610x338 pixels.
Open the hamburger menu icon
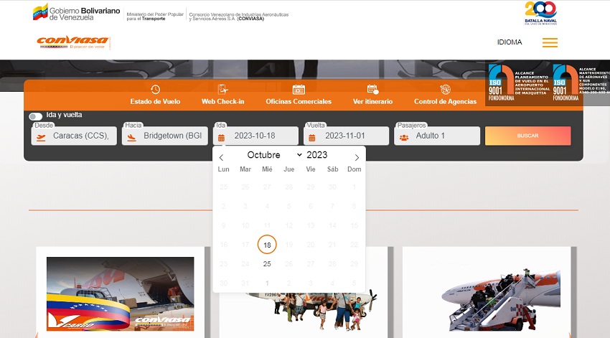click(x=550, y=42)
